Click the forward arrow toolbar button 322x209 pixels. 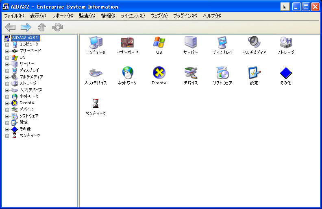point(26,27)
